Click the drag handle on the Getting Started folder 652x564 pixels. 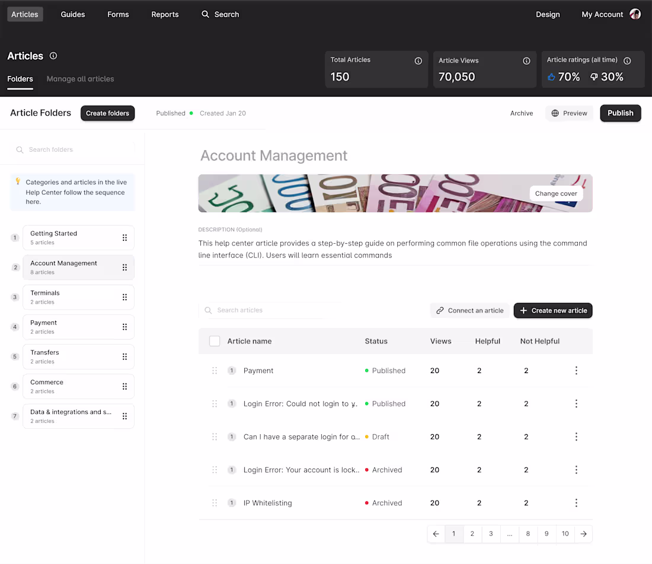pos(124,237)
